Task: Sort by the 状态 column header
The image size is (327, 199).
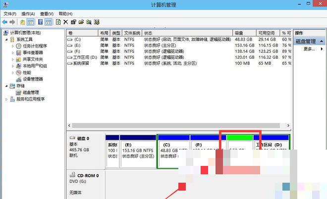Action: [187, 33]
